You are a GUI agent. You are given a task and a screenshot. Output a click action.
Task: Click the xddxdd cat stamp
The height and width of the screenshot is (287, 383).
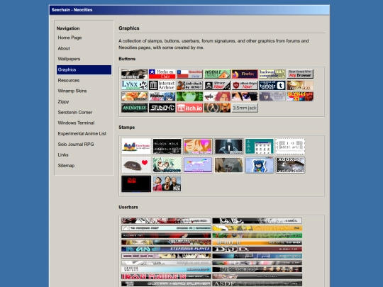coord(290,165)
